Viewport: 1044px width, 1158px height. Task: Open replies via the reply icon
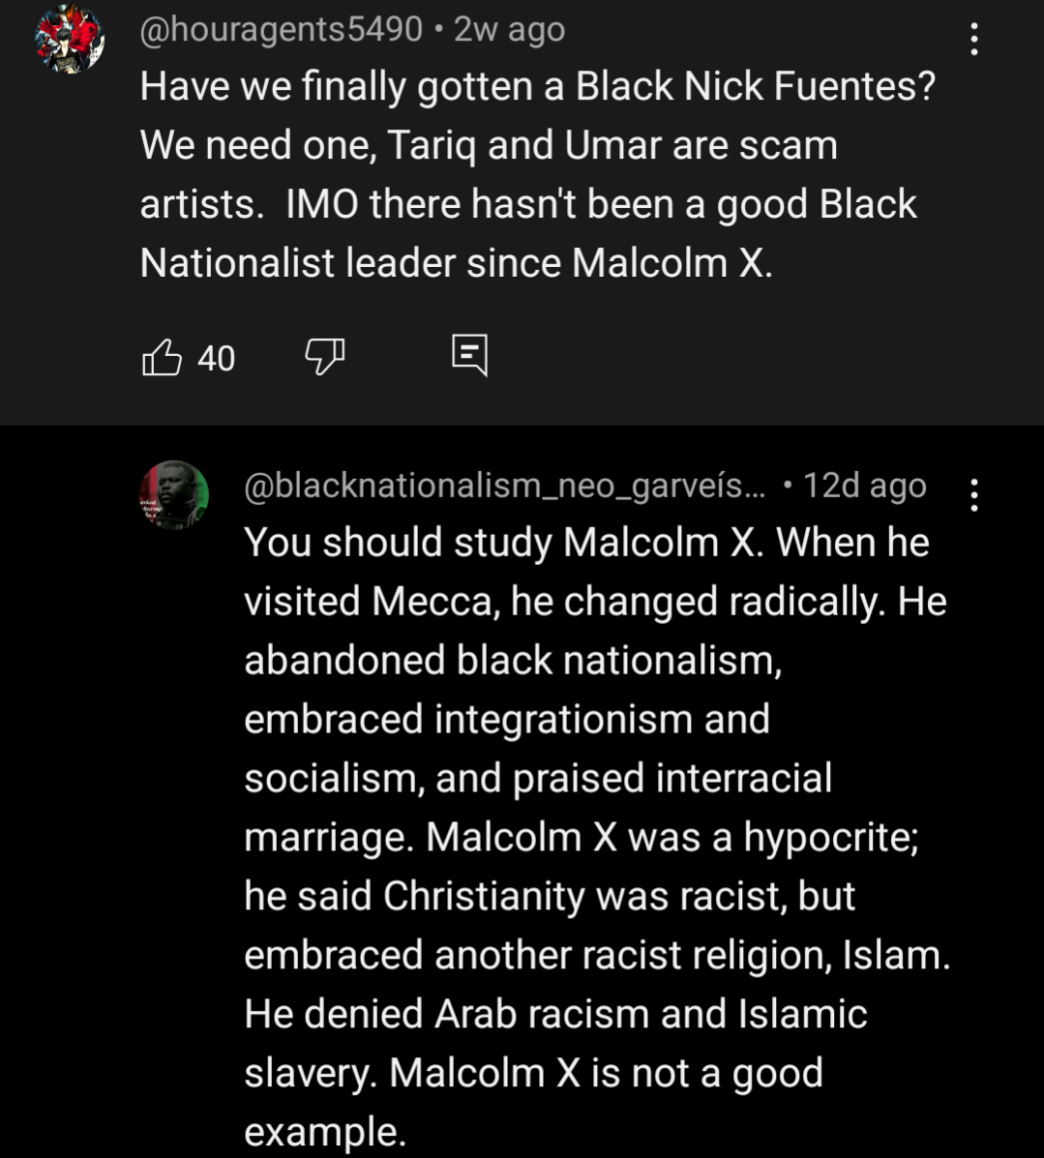point(470,356)
